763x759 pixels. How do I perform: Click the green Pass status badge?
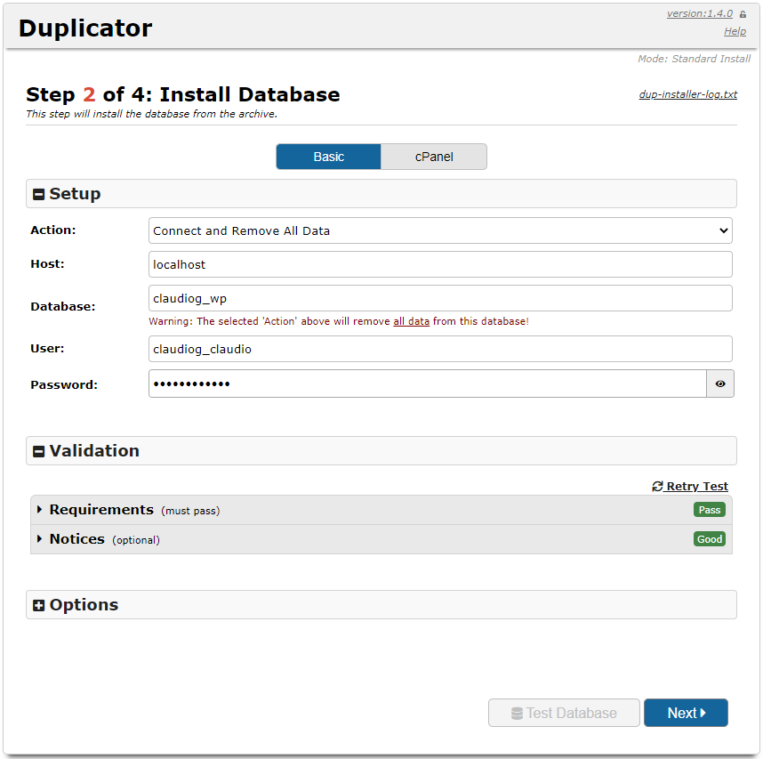709,510
